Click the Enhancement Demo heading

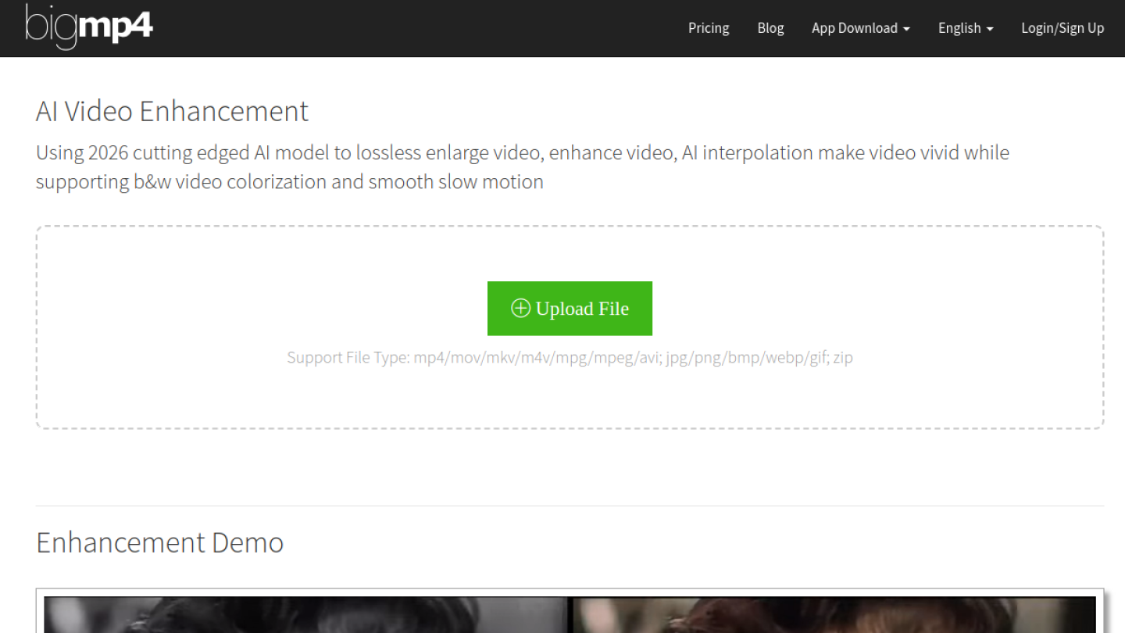tap(159, 542)
